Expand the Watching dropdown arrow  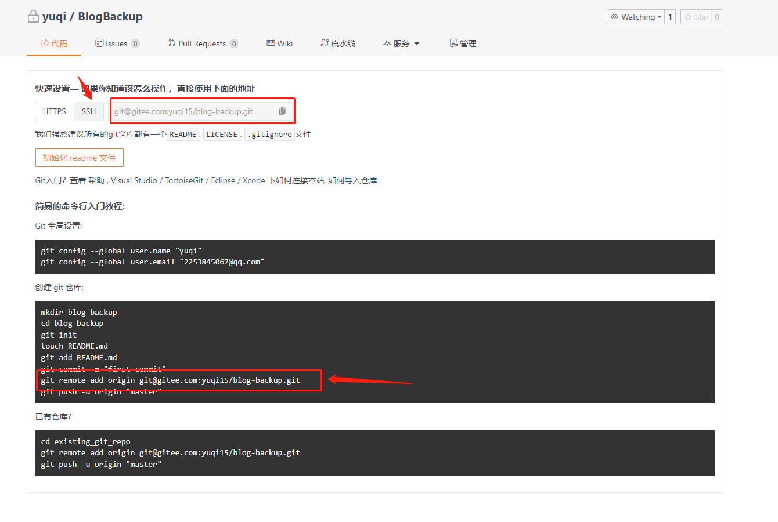pos(660,17)
